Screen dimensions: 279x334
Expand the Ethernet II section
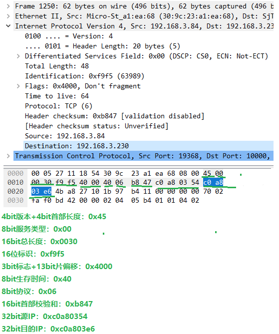coord(8,16)
